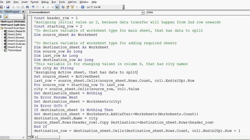The height and width of the screenshot is (140, 250).
Task: Open the Format menu
Action: (x=34, y=2)
